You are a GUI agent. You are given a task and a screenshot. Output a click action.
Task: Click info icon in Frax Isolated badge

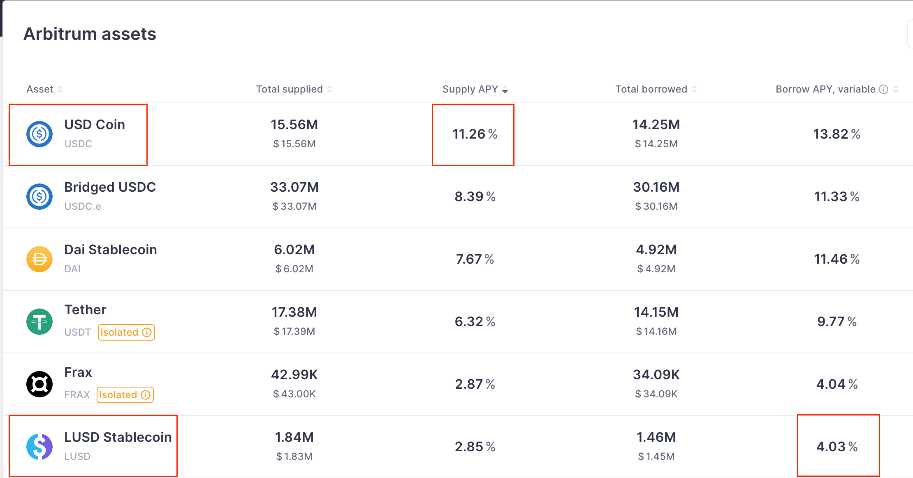point(146,395)
